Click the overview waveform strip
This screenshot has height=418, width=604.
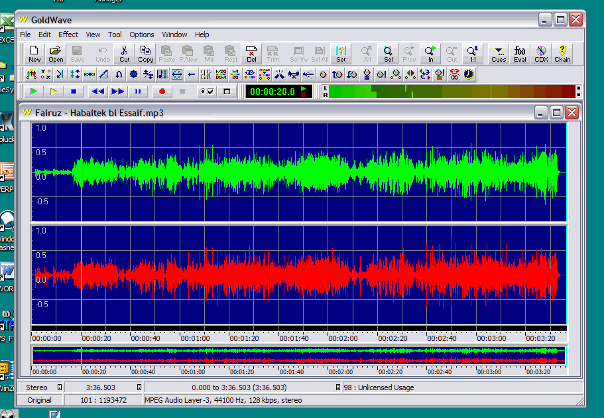tap(299, 356)
